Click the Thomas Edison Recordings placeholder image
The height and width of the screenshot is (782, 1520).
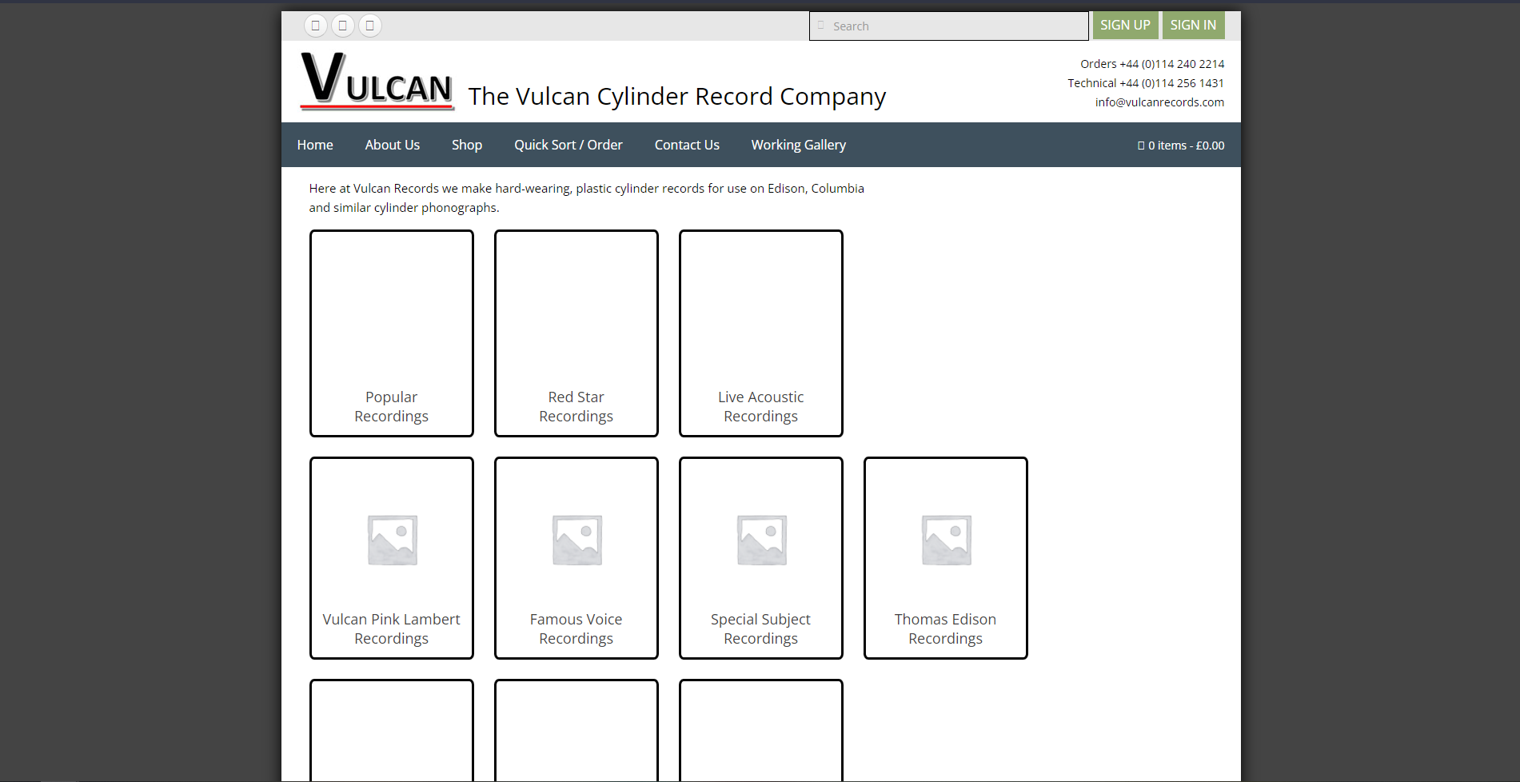(946, 540)
